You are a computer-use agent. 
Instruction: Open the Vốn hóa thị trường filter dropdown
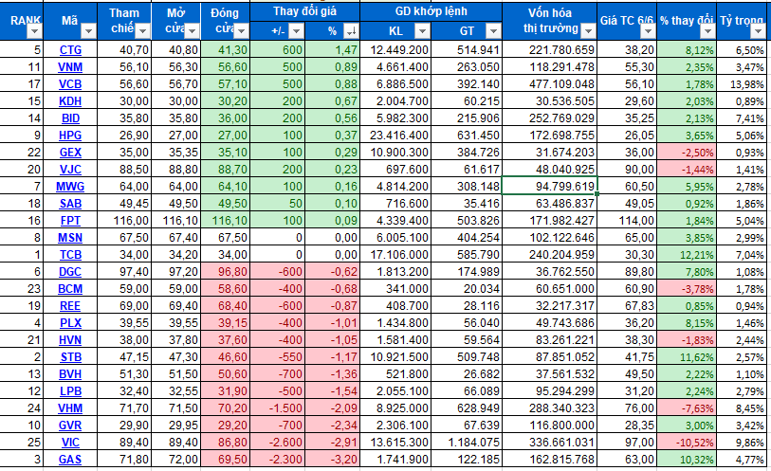(588, 32)
